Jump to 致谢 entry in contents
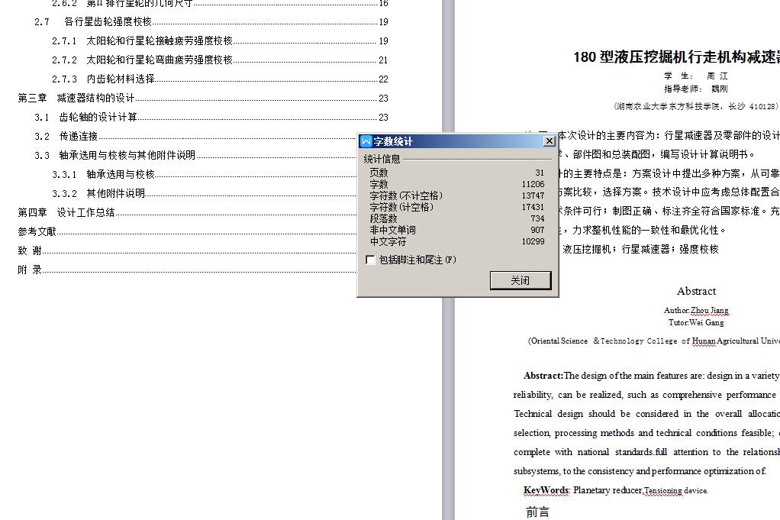This screenshot has height=520, width=780. (187, 250)
